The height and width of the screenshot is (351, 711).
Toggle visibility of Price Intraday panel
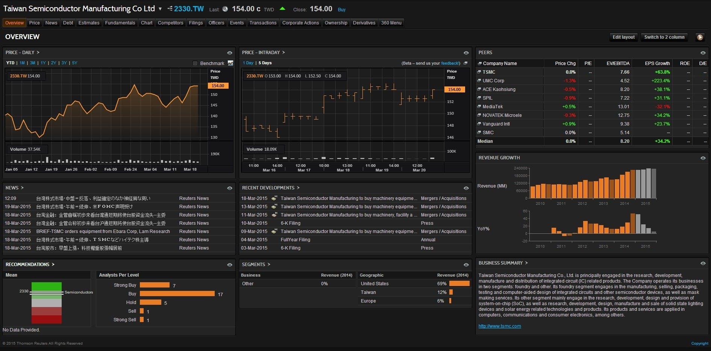466,53
